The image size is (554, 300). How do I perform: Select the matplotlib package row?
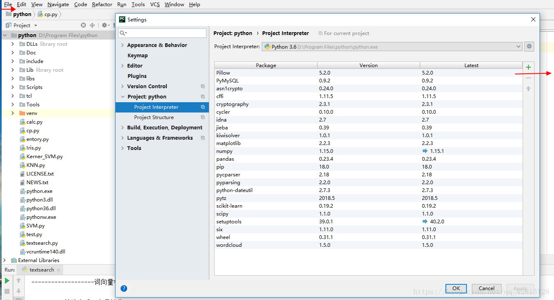tap(368, 143)
